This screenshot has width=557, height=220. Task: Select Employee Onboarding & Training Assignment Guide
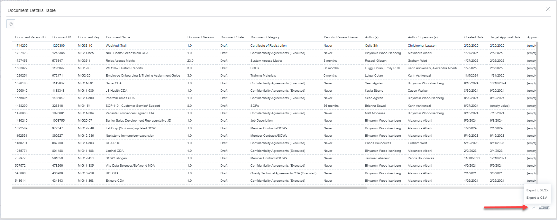[143, 76]
